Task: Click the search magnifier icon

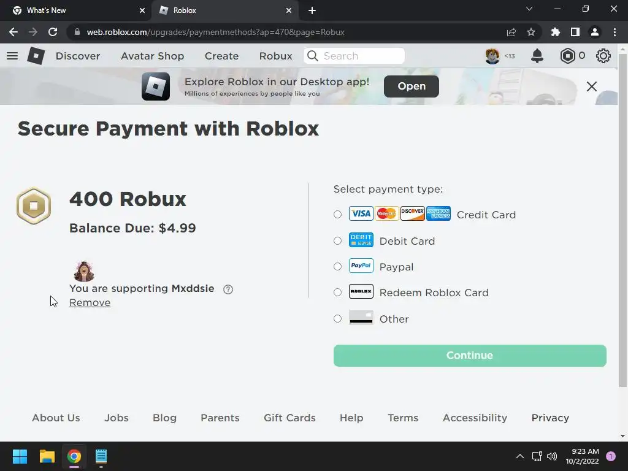Action: point(312,56)
